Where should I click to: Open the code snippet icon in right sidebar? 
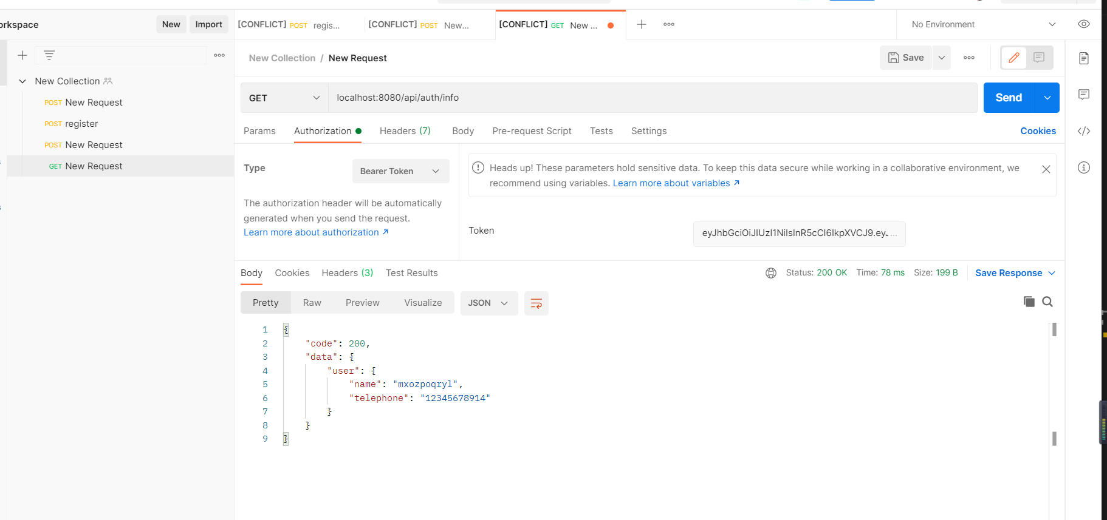pyautogui.click(x=1084, y=131)
